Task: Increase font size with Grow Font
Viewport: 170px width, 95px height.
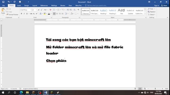Action: click(x=39, y=10)
